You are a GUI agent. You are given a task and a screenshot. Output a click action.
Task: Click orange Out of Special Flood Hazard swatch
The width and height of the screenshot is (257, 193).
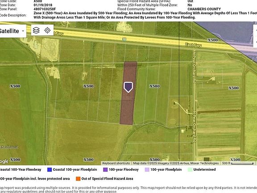[78, 179]
